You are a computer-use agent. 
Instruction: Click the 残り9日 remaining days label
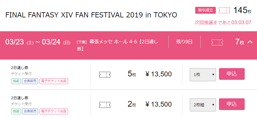(184, 42)
